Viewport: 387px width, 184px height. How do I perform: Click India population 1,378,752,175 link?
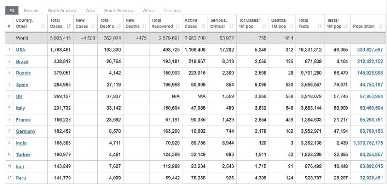[x=368, y=143]
